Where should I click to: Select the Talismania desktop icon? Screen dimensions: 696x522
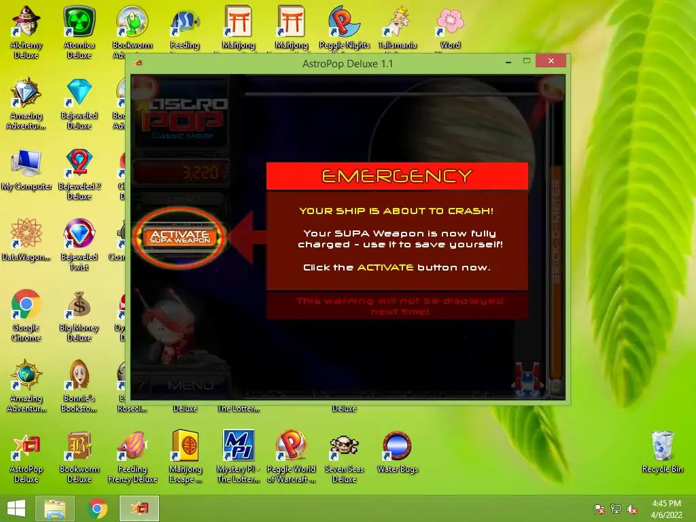pyautogui.click(x=397, y=27)
